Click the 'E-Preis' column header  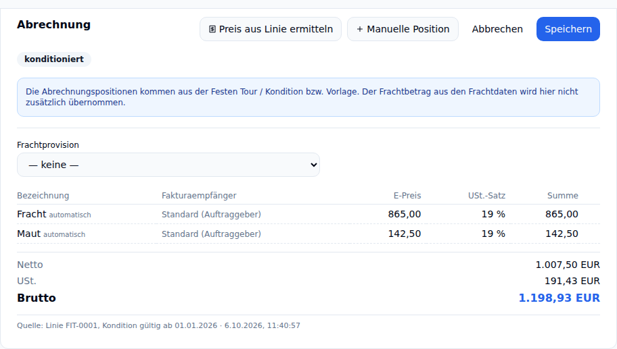tap(407, 196)
